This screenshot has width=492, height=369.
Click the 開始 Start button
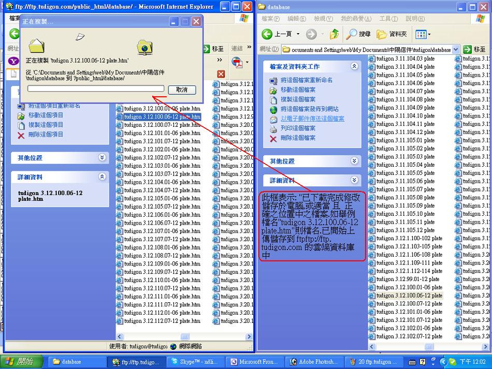(x=21, y=362)
